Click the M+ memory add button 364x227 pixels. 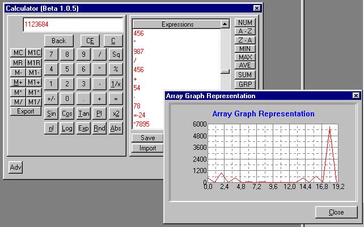pos(18,82)
